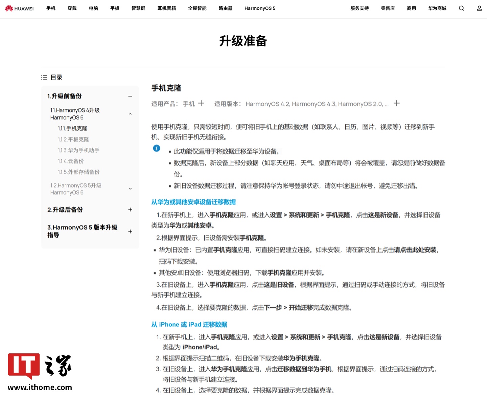Expand the plus icon next to 适用产品
Viewport: 487px width, 397px height.
(201, 103)
